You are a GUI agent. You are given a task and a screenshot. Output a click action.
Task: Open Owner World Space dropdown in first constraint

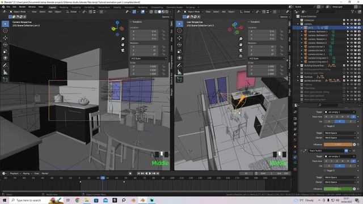(x=340, y=138)
